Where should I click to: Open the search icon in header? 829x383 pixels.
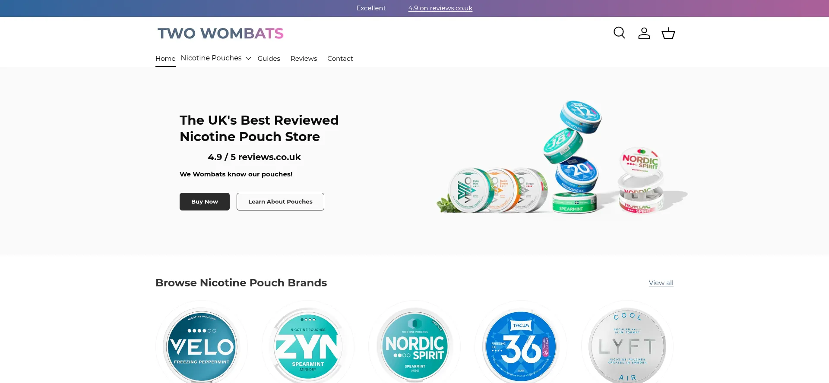coord(619,33)
